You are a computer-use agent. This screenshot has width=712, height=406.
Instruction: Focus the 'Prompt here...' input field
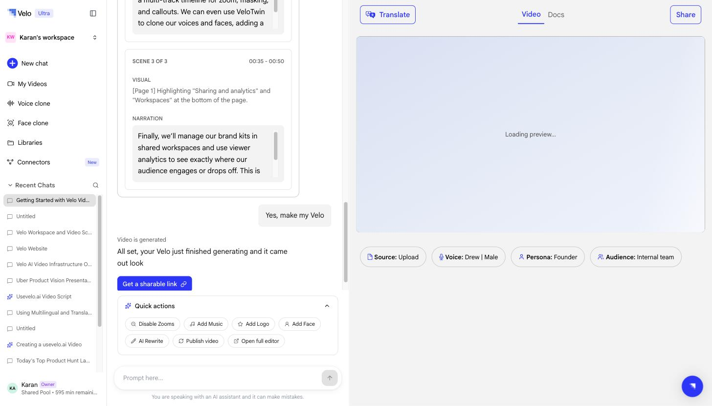[x=220, y=378]
